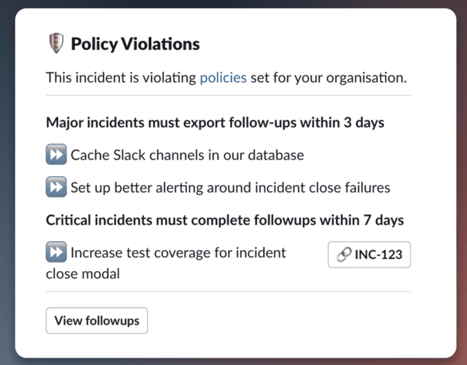The image size is (467, 365).
Task: Select the Policy Violations heading
Action: click(135, 44)
